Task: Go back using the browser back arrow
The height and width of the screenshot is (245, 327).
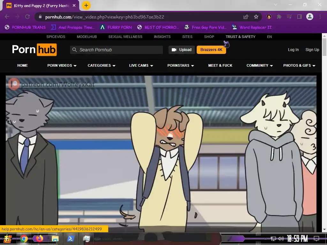Action: coord(7,17)
